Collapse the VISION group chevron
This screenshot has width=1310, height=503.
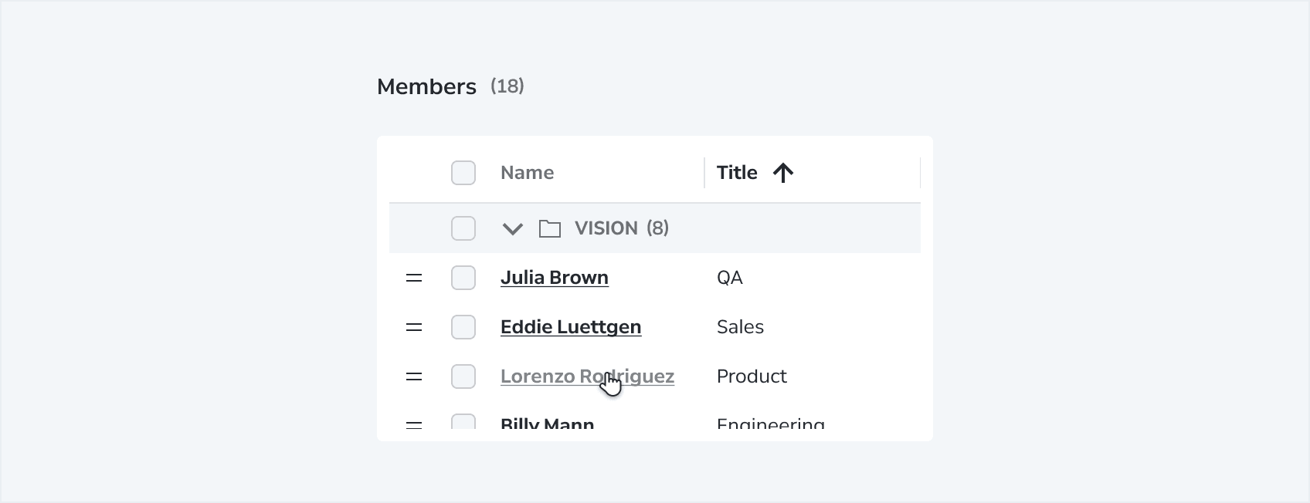pyautogui.click(x=513, y=228)
